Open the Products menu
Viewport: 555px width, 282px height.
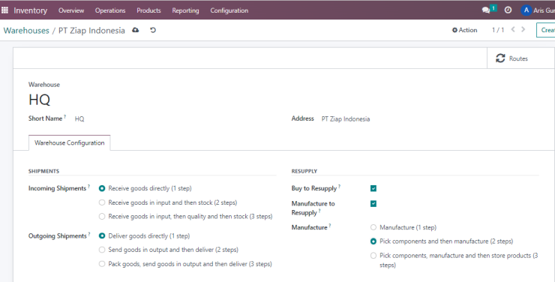[148, 10]
